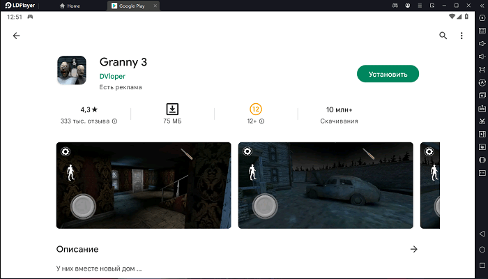The height and width of the screenshot is (279, 488).
Task: Open the rating info icon next to reviews
Action: 114,121
